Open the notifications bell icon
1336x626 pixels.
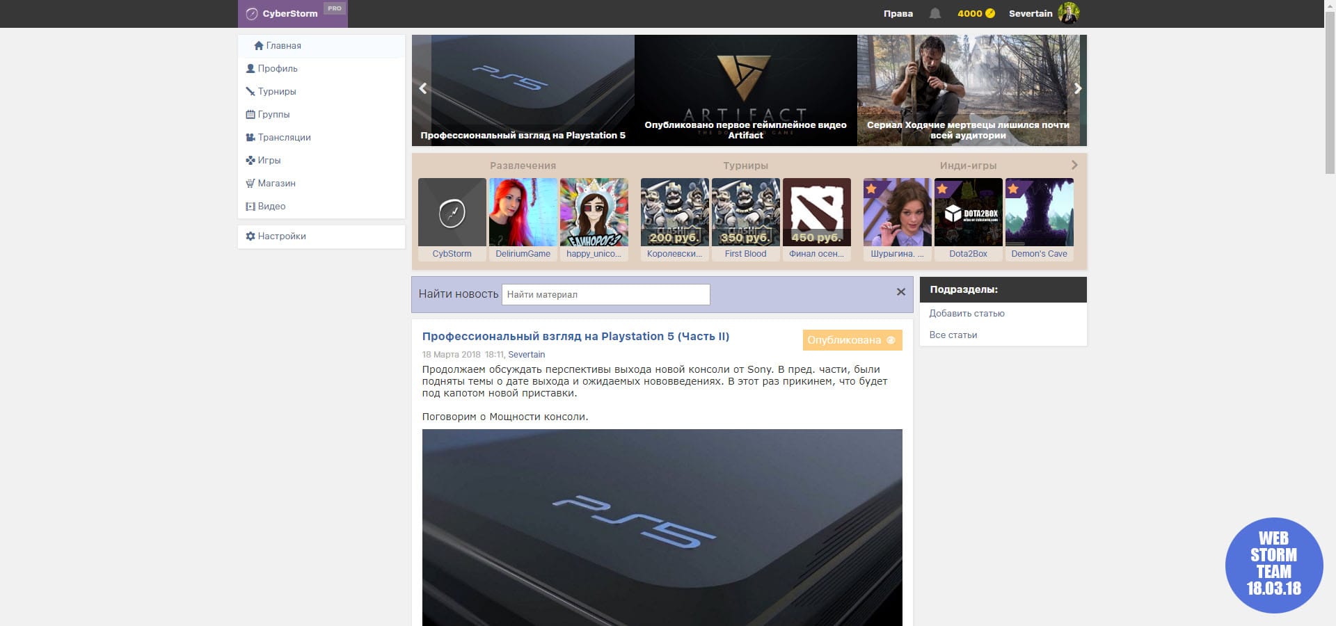click(935, 13)
